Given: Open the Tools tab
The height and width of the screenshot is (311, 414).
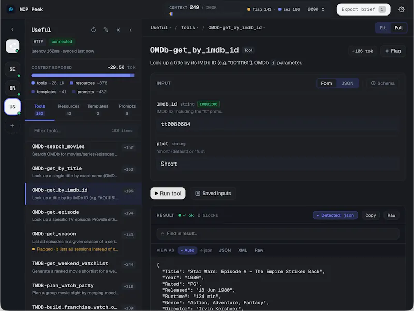Looking at the screenshot, I should point(40,110).
